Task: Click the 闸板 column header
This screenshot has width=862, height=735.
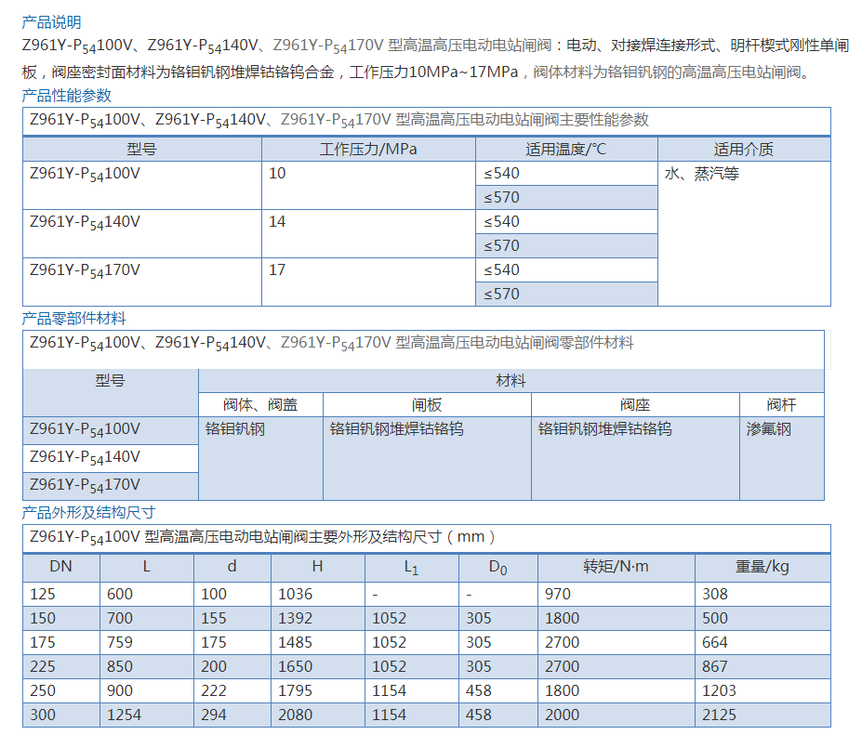Action: click(427, 405)
